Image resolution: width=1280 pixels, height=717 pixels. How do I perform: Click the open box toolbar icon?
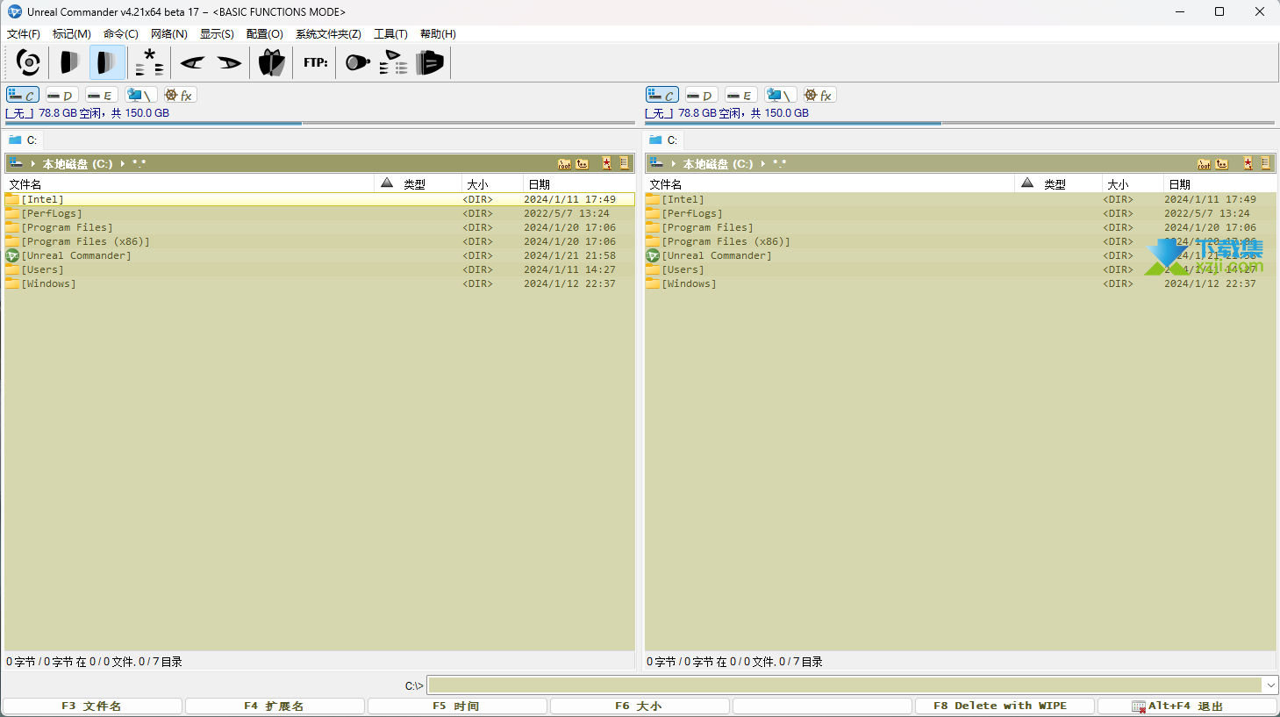point(272,62)
